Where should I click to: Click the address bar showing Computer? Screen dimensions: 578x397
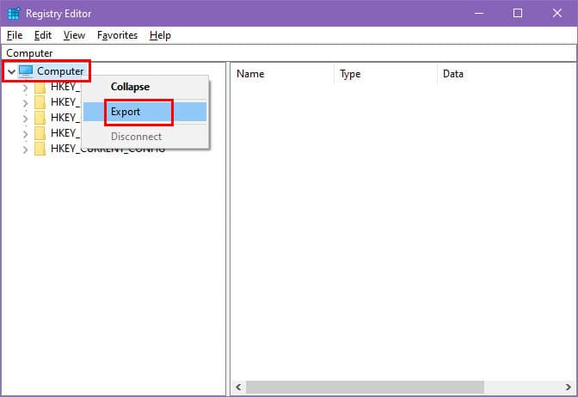[x=289, y=53]
